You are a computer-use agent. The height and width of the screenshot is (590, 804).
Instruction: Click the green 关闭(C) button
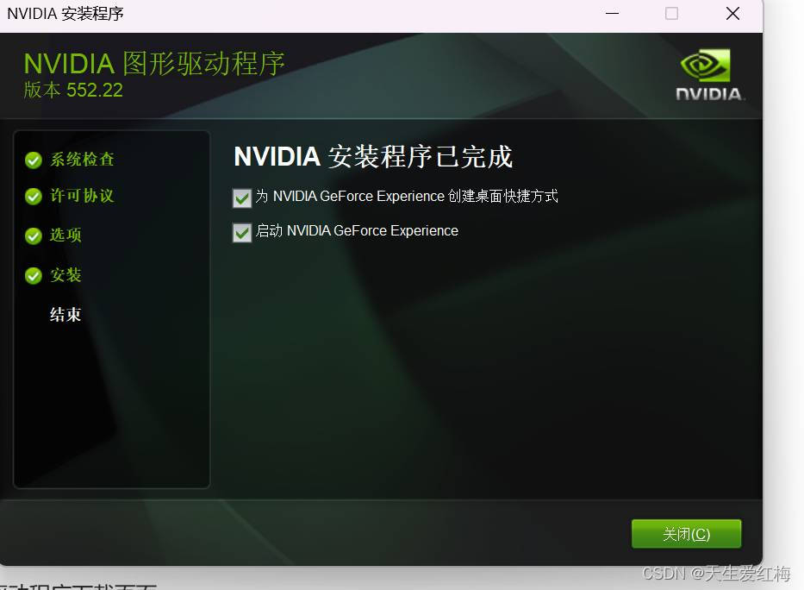tap(686, 534)
